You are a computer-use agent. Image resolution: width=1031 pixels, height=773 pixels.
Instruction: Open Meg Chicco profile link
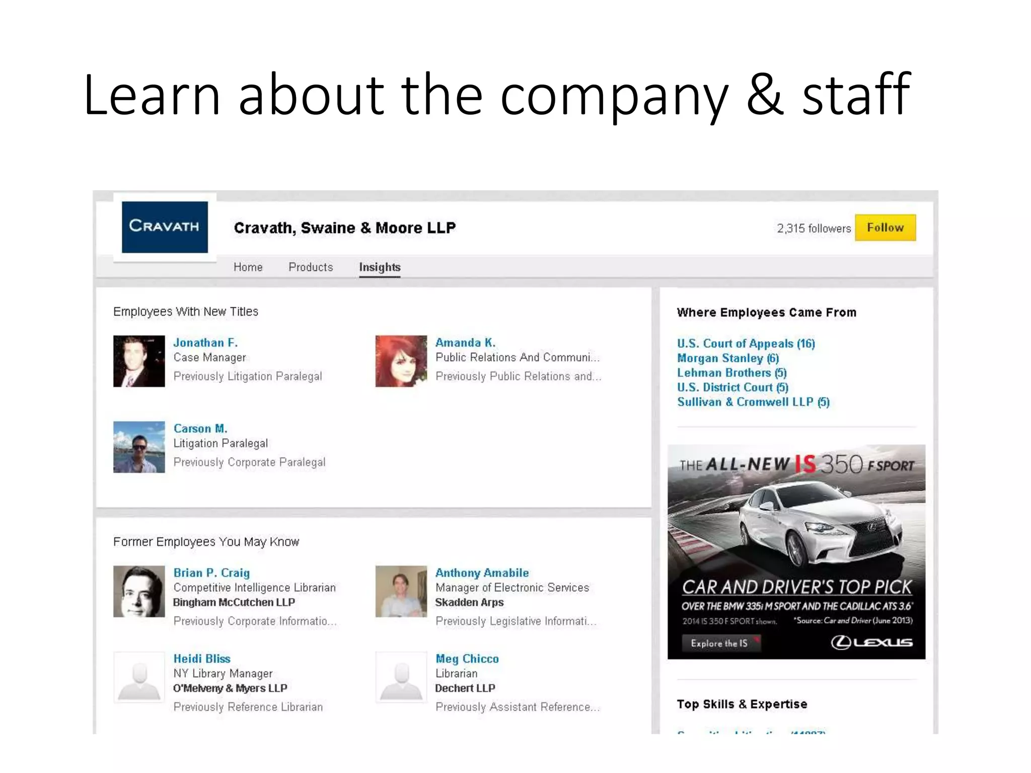coord(467,659)
